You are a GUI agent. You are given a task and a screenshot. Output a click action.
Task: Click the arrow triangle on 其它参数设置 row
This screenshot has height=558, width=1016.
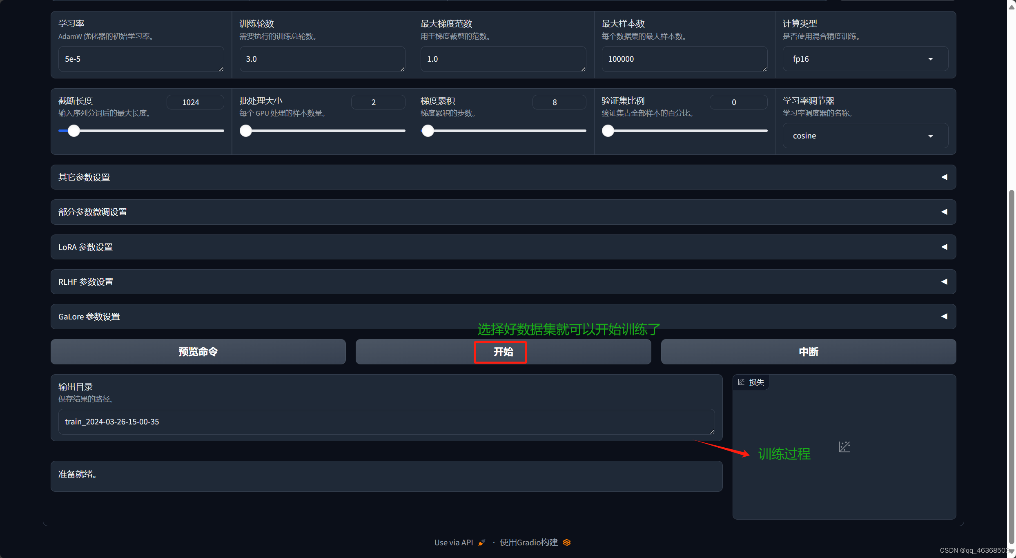944,177
